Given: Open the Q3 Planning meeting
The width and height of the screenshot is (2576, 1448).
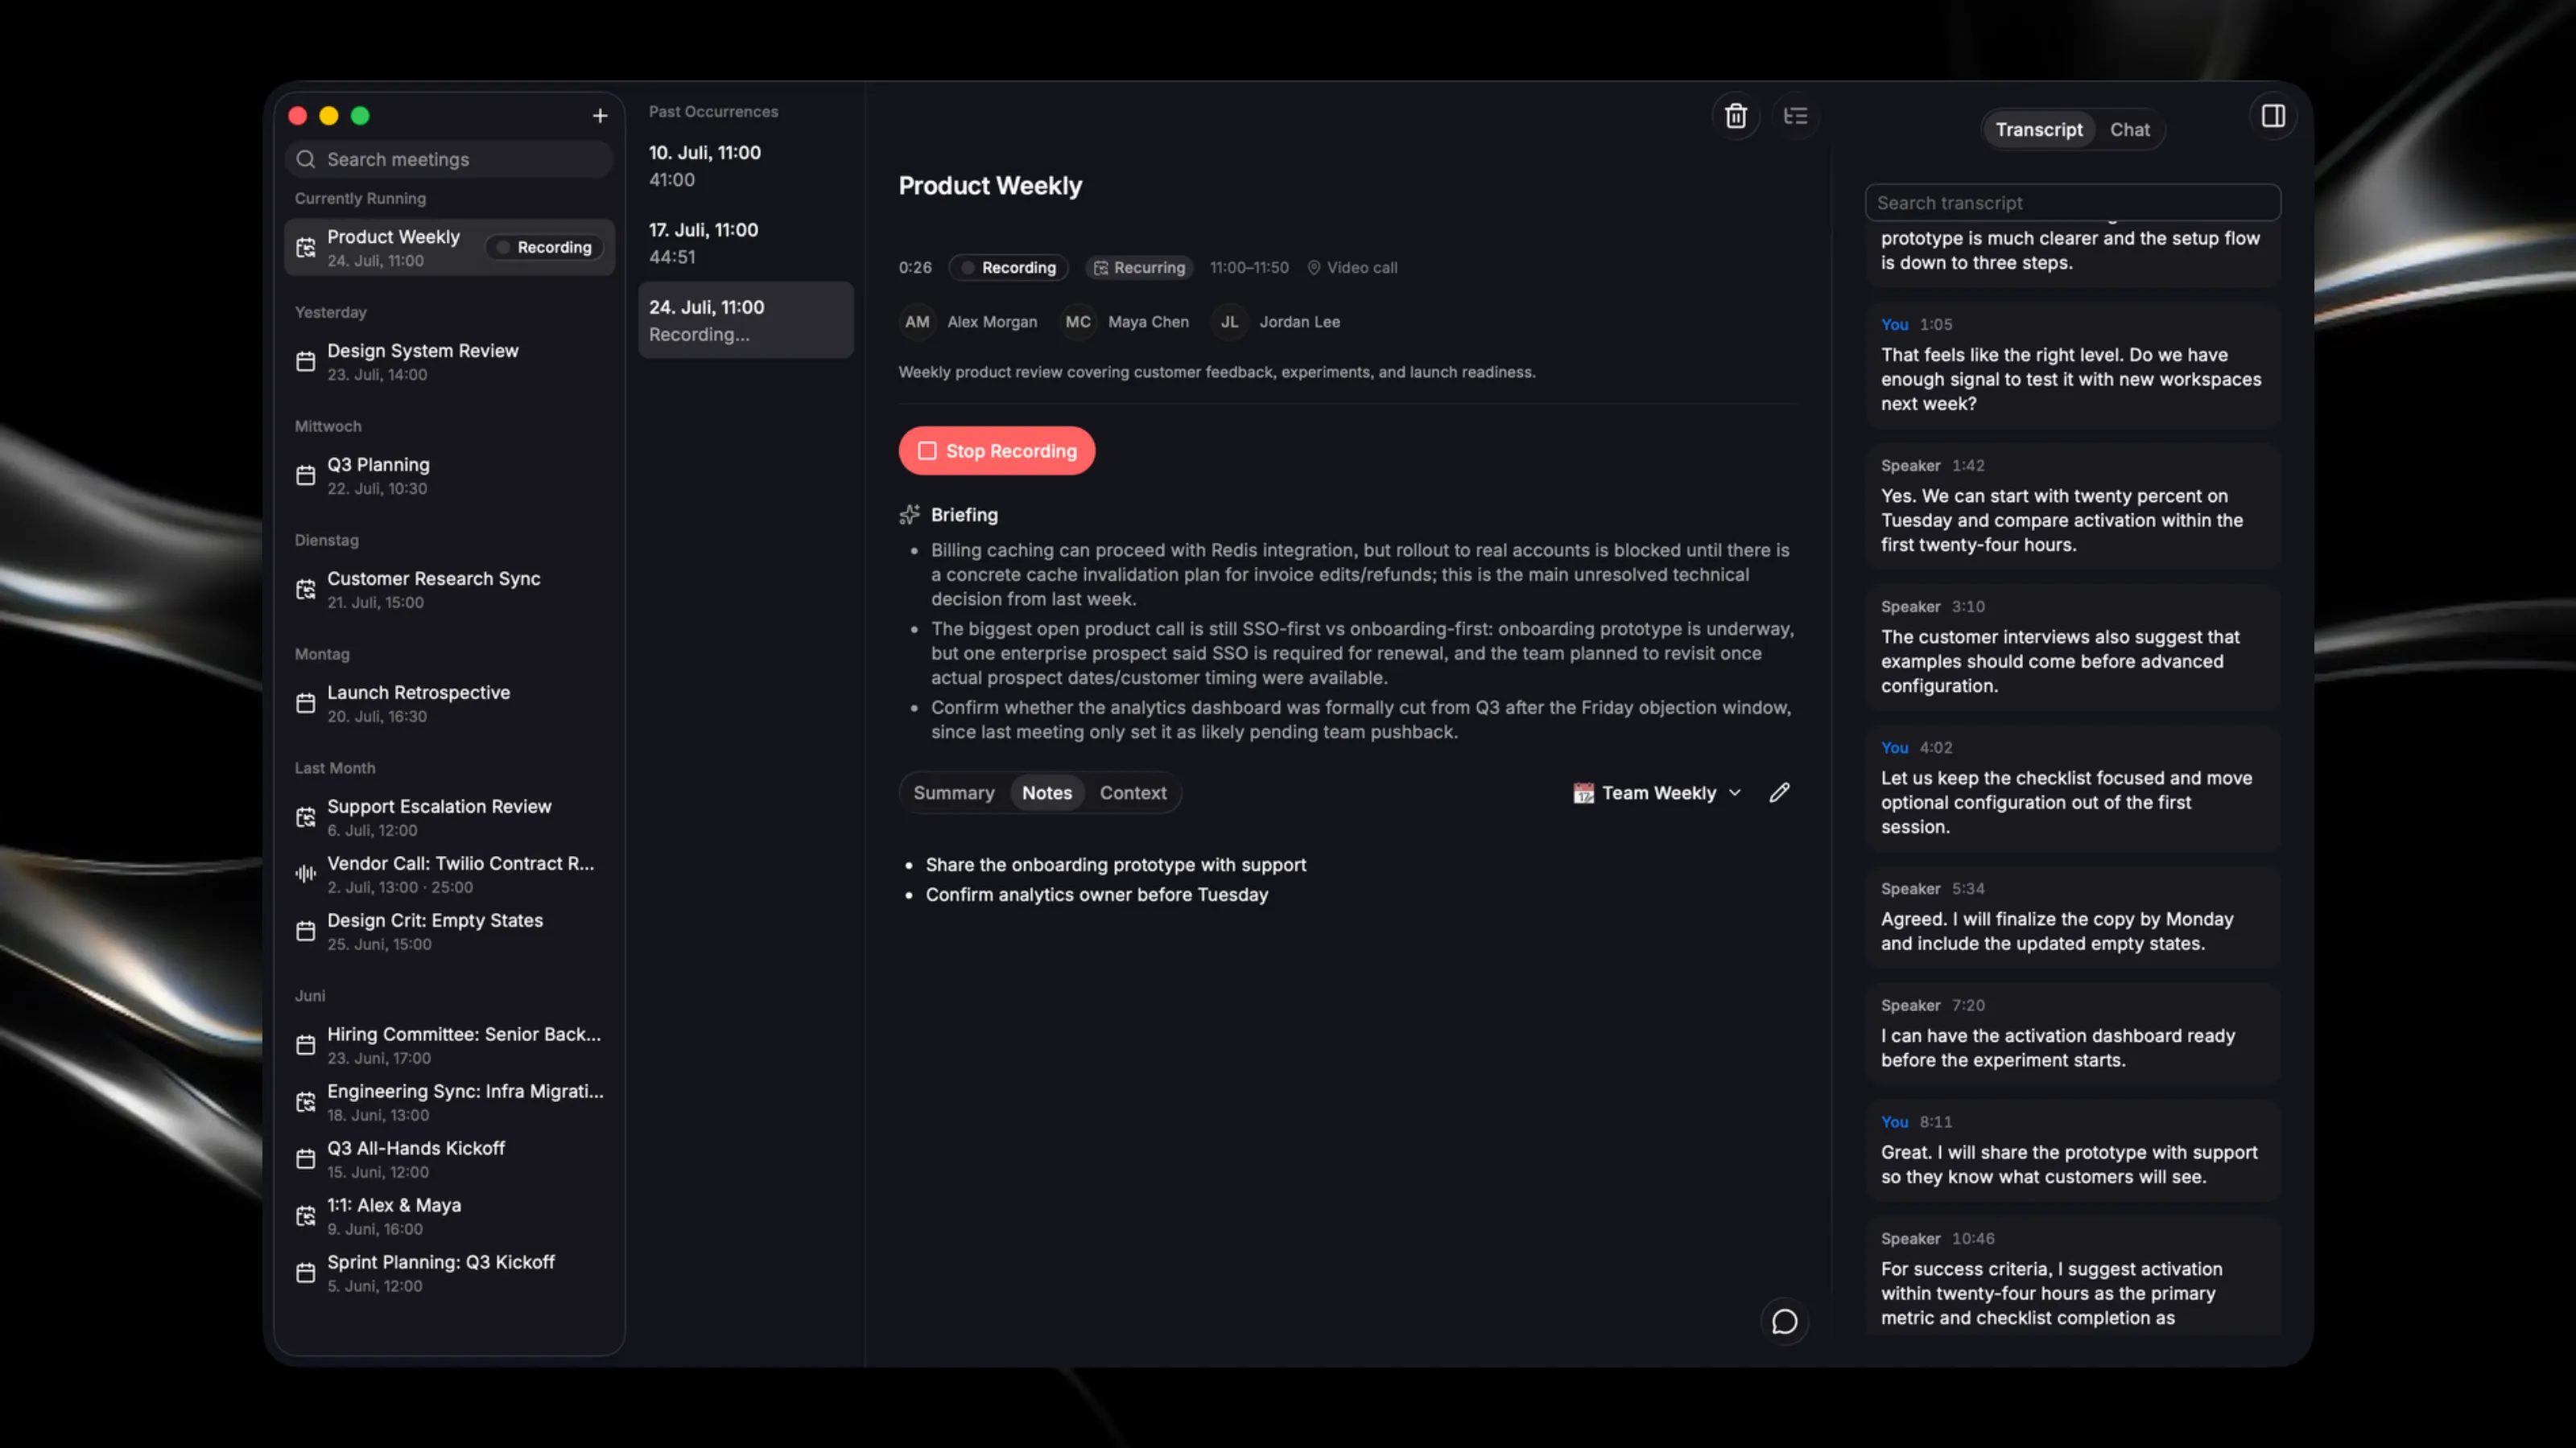Looking at the screenshot, I should (x=449, y=475).
